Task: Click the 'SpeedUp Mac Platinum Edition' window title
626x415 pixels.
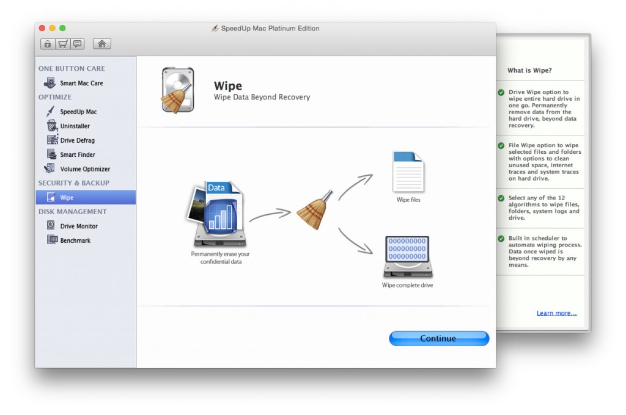Action: pyautogui.click(x=270, y=28)
